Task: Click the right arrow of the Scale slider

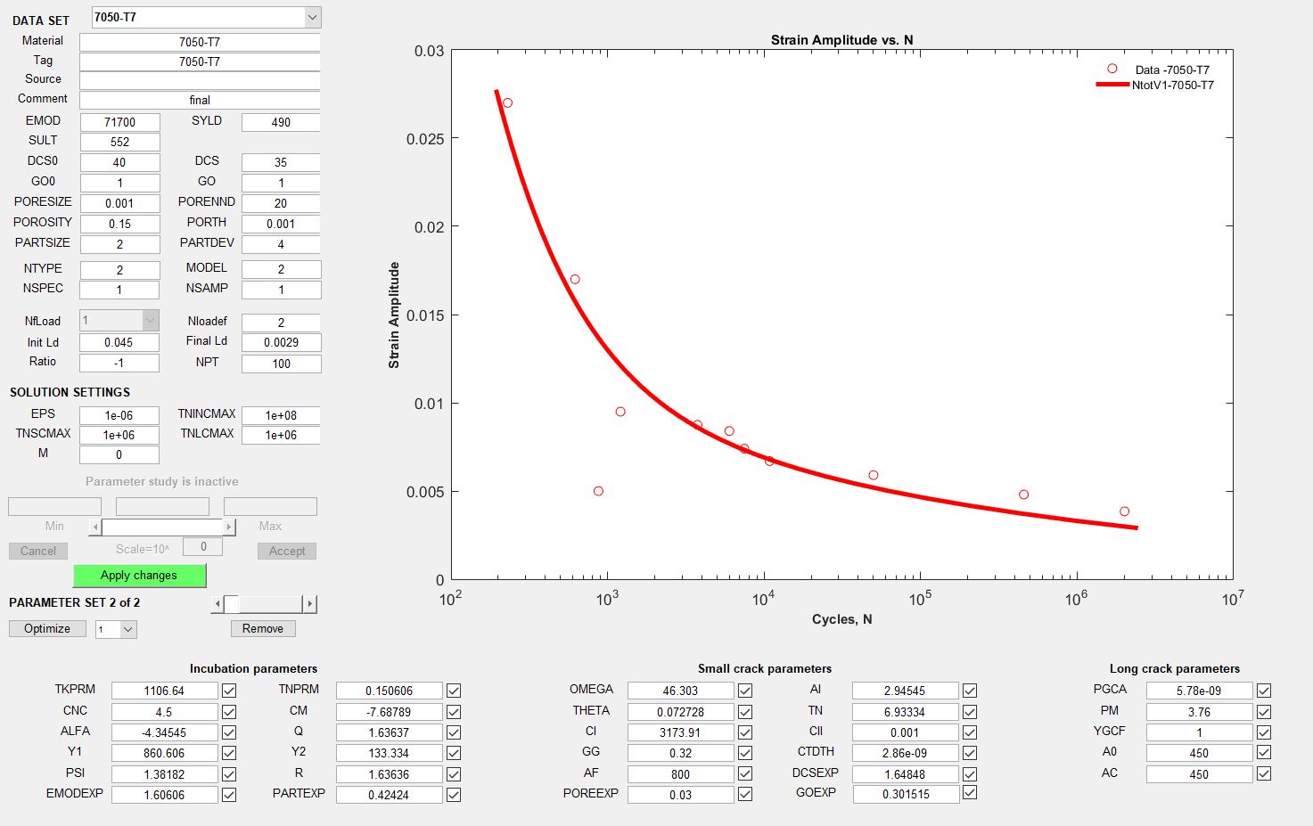Action: coord(230,527)
